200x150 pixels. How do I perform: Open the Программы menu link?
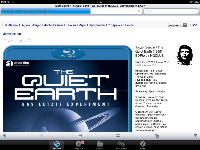[97, 25]
